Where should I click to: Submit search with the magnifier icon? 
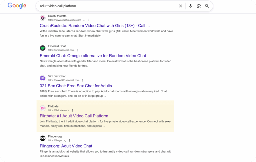pos(207,6)
